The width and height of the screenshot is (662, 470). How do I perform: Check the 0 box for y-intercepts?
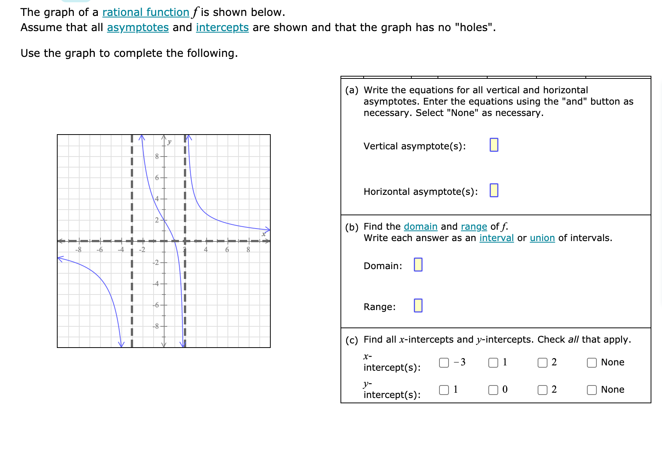click(x=494, y=389)
